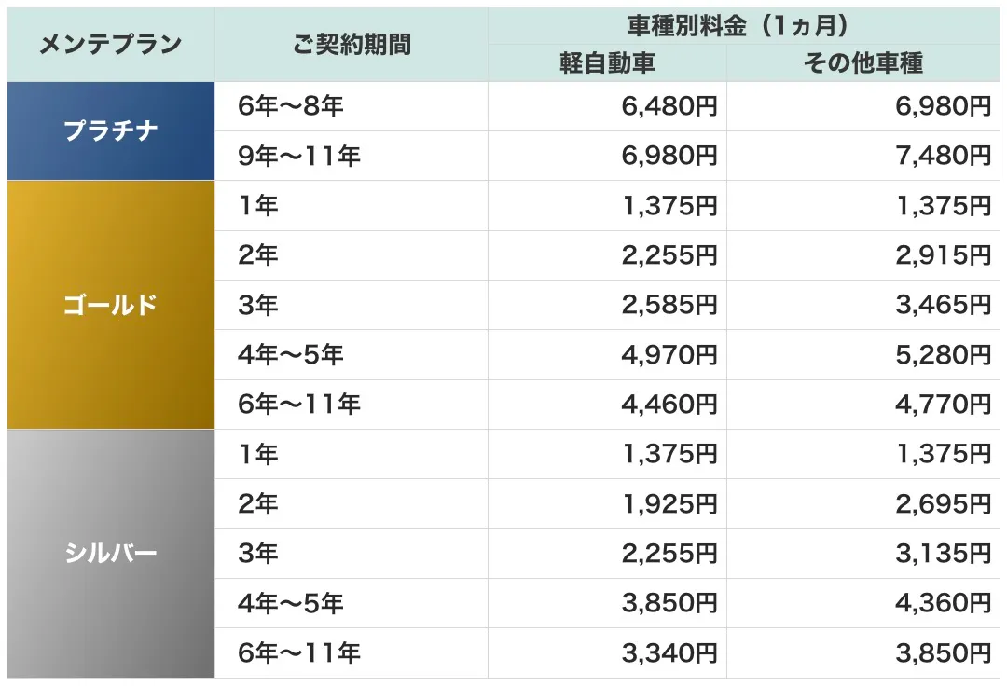Click the 軽自動車 column header
Image resolution: width=1007 pixels, height=686 pixels.
click(607, 63)
